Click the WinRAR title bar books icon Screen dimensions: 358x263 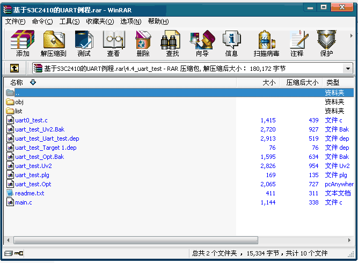[x=8, y=10]
